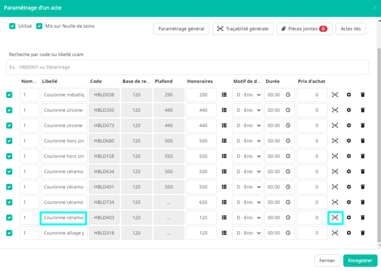Toggle Mis sur feuille de soins checkbox
This screenshot has height=271, width=381.
[39, 26]
